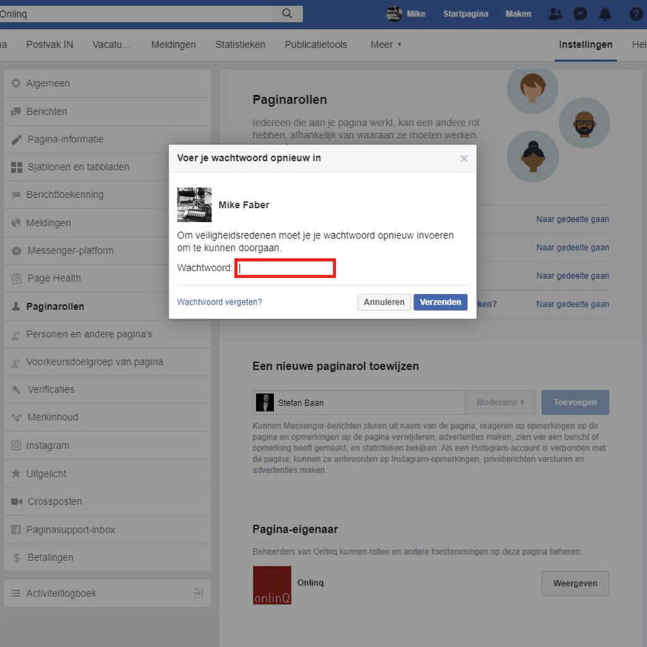Open the notifications bell icon

click(605, 14)
